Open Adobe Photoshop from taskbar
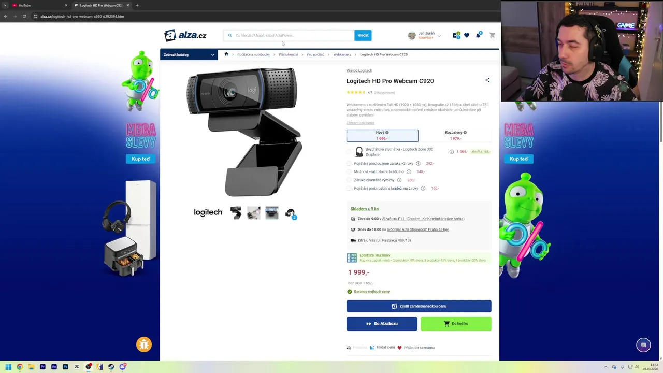Screen dimensions: 663x373 click(65, 367)
